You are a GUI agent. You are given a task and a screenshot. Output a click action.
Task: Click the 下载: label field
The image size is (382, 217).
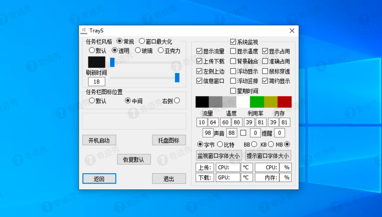pyautogui.click(x=205, y=177)
